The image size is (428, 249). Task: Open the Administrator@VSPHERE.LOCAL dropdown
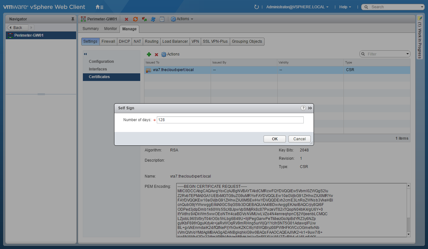pyautogui.click(x=297, y=7)
